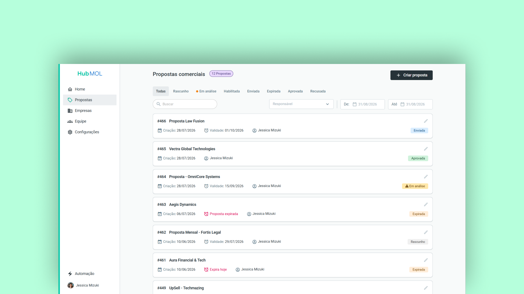This screenshot has height=294, width=524.
Task: Select the Todas tab
Action: tap(161, 91)
